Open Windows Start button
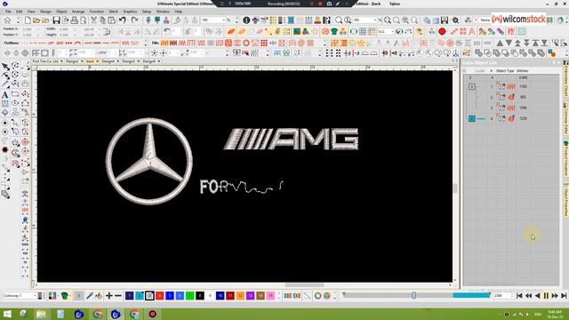Image resolution: width=569 pixels, height=320 pixels. point(7,314)
